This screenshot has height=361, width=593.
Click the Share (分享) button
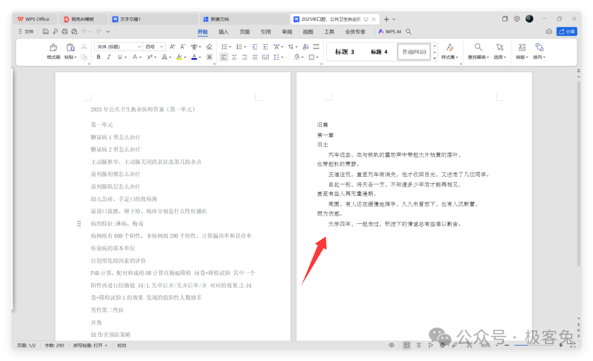(567, 32)
